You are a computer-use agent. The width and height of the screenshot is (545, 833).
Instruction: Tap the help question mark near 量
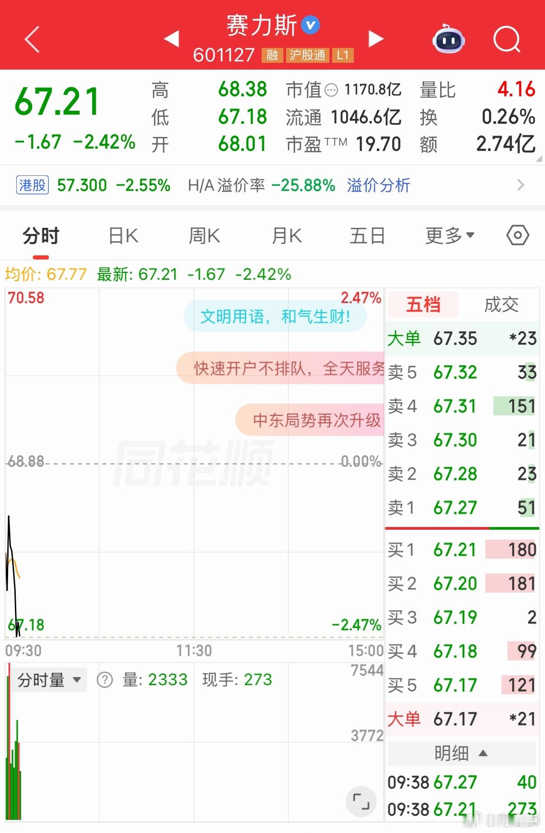105,680
